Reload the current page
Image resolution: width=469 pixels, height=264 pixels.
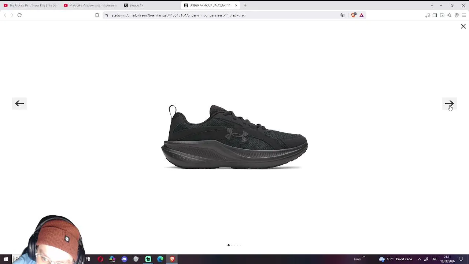pos(19,15)
